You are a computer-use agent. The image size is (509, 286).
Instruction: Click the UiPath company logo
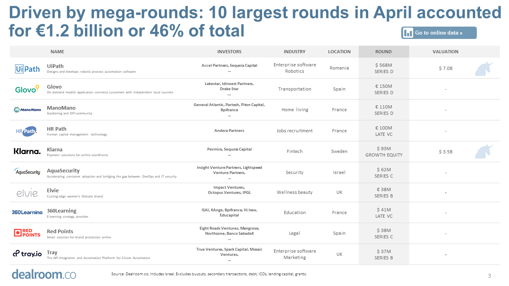point(27,69)
